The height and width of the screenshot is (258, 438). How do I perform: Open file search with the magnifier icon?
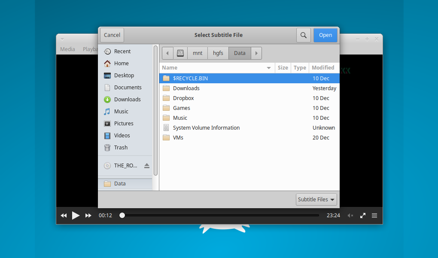pyautogui.click(x=304, y=35)
